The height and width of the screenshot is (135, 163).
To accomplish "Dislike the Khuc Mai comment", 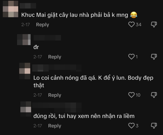I will 154,24.
